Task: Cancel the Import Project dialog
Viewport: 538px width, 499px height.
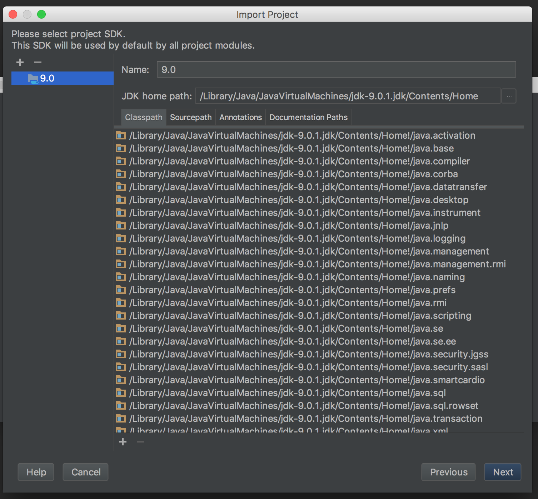Action: click(86, 472)
